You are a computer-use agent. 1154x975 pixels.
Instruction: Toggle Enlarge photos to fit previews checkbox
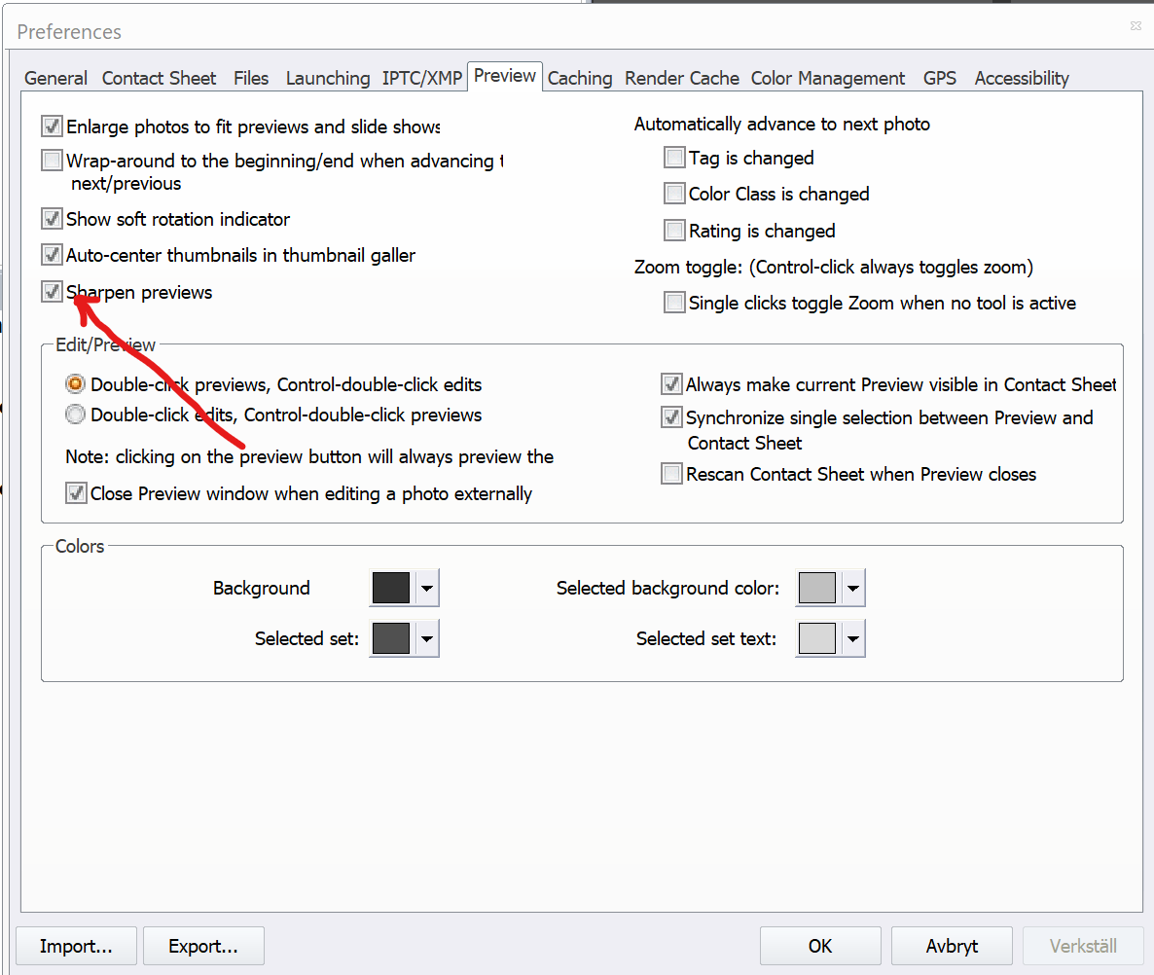point(52,126)
